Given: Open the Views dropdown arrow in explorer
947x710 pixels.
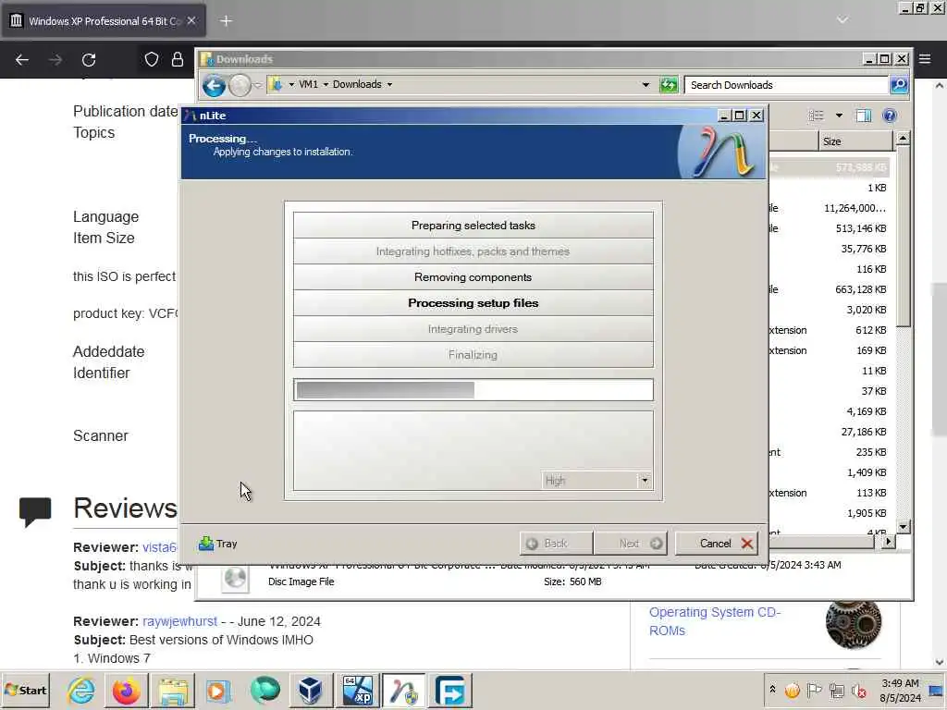Looking at the screenshot, I should pyautogui.click(x=839, y=116).
